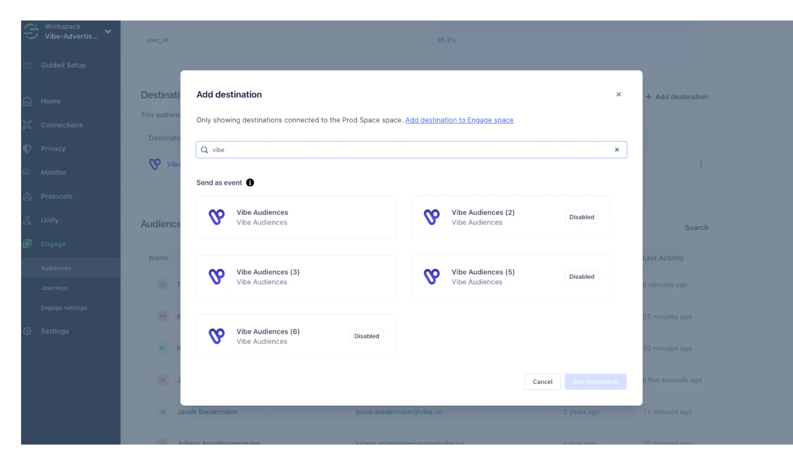Click the Settings gear icon

click(27, 331)
